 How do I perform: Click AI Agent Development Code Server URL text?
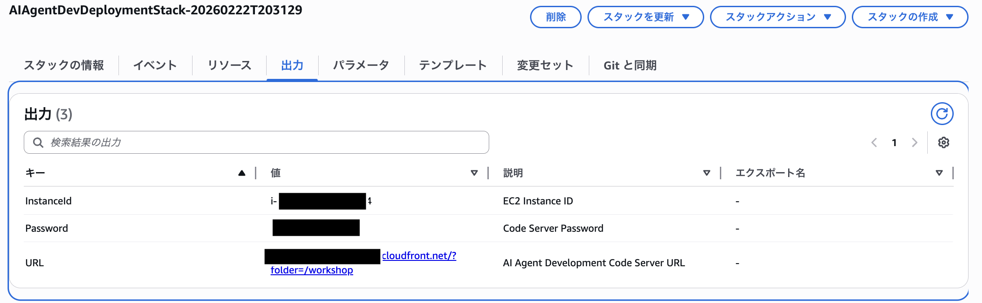point(594,263)
